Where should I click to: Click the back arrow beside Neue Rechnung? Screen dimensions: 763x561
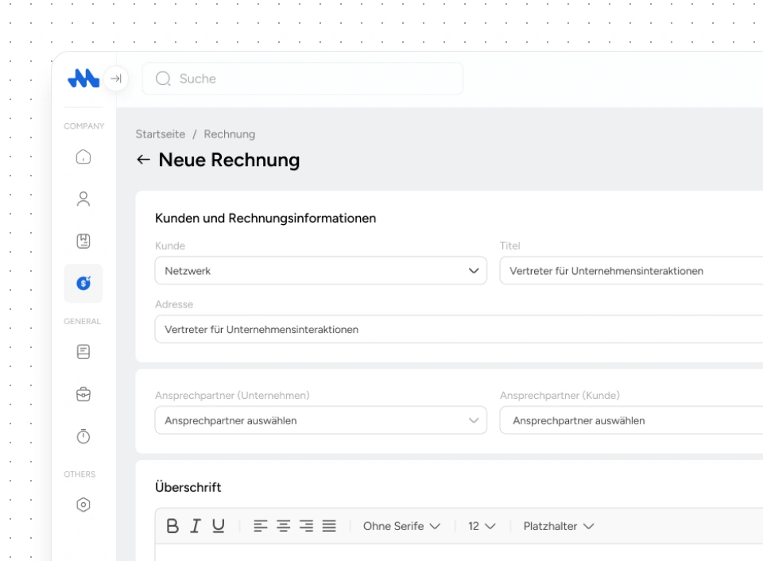(x=143, y=160)
